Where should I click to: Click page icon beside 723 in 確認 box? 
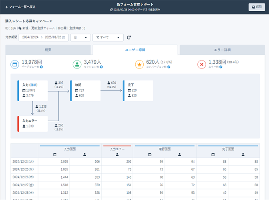(76, 90)
